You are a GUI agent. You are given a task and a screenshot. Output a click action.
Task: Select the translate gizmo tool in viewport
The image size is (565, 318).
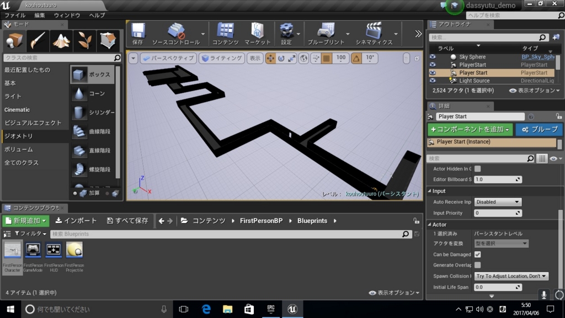click(x=270, y=59)
